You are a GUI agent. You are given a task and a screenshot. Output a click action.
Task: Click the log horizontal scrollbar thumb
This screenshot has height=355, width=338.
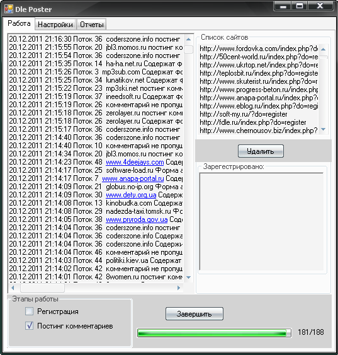[x=42, y=288]
